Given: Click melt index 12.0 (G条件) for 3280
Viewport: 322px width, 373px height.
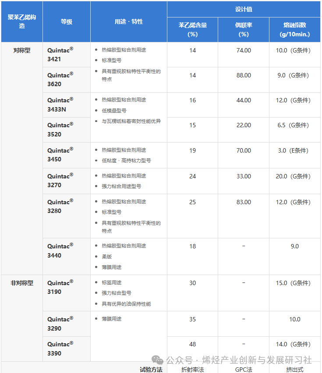Looking at the screenshot, I should point(294,202).
